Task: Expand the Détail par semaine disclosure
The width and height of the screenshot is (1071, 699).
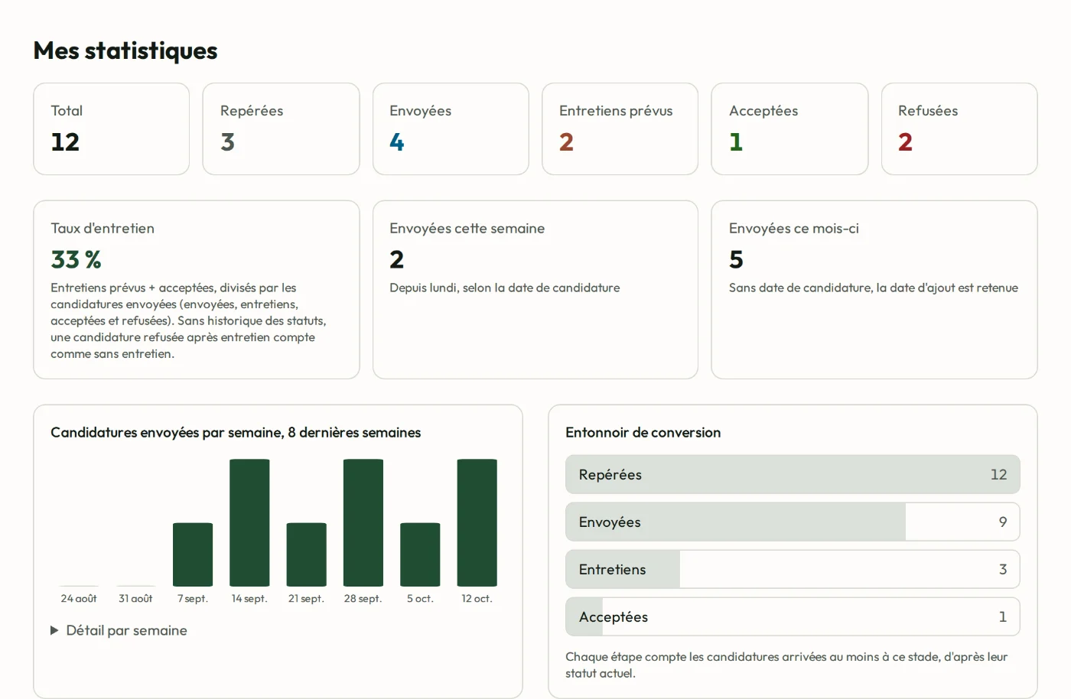Action: [119, 630]
